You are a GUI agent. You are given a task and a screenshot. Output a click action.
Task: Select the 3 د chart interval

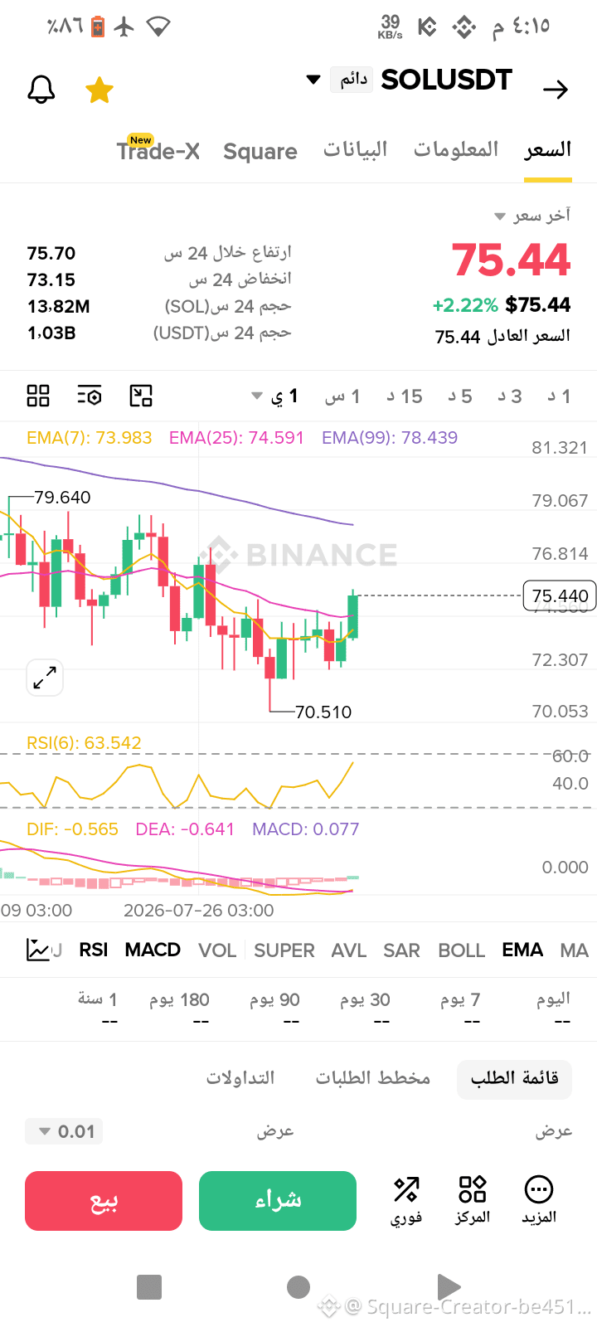click(510, 396)
